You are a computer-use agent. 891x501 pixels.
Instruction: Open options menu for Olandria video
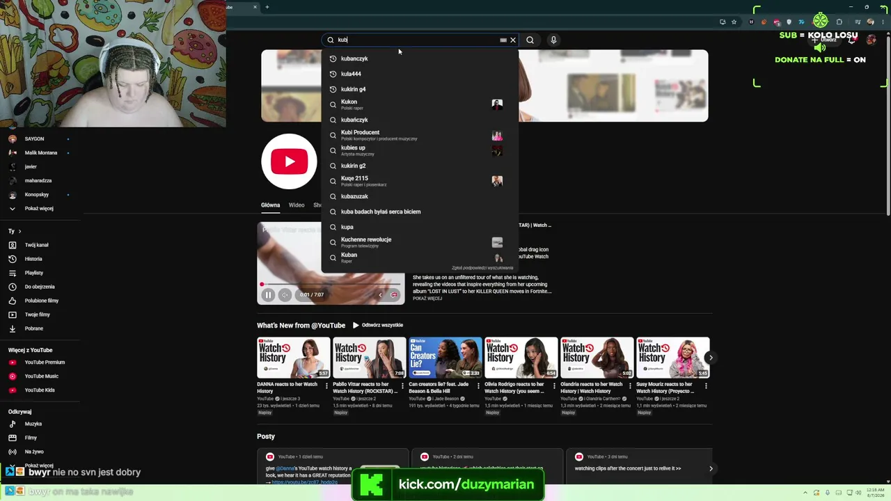630,385
